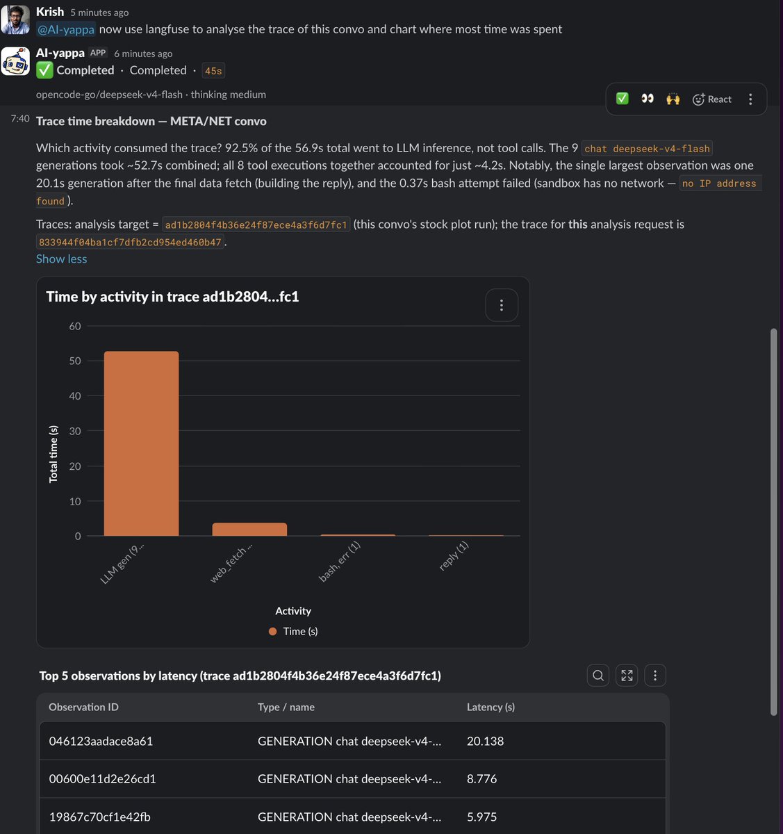
Task: Click the APP badge next to AI-yappa
Action: coord(98,53)
